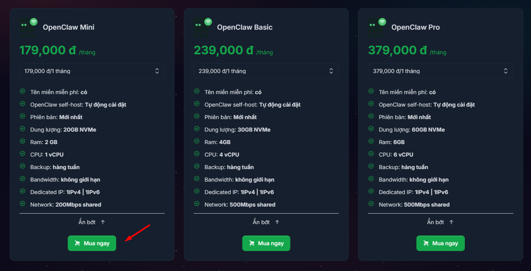
Task: Click the checkmark beside Mini's Backup: hàng tuần
Action: (x=22, y=167)
